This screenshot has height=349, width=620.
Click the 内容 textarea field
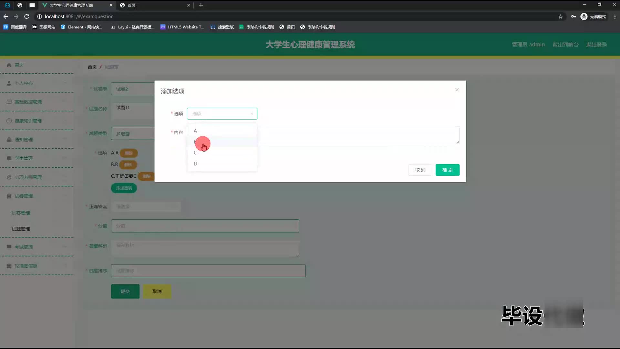[358, 135]
